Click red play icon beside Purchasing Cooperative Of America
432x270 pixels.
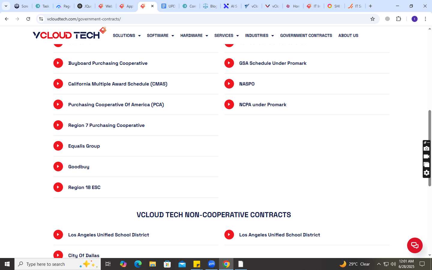point(58,104)
